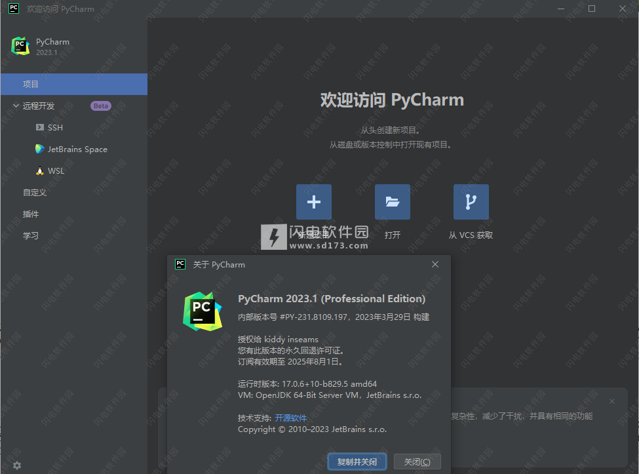The height and width of the screenshot is (474, 639).
Task: Minimize the PyCharm welcome window
Action: point(561,9)
